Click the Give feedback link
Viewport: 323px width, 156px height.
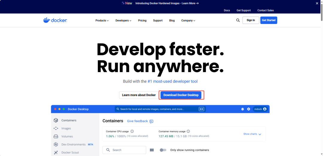point(137,121)
